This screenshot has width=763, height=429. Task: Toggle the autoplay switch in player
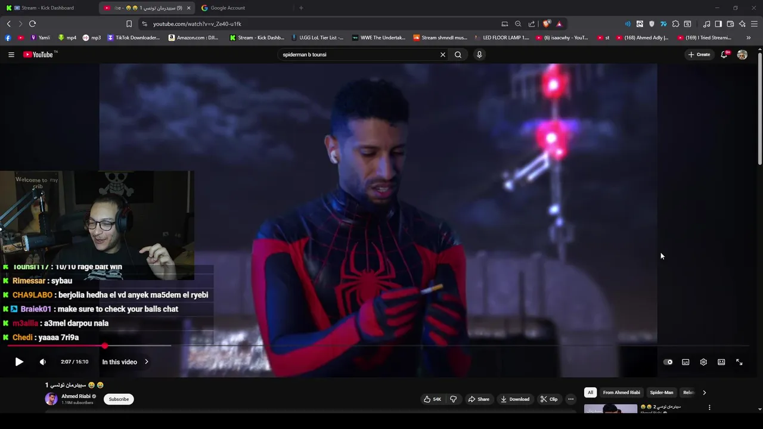668,362
